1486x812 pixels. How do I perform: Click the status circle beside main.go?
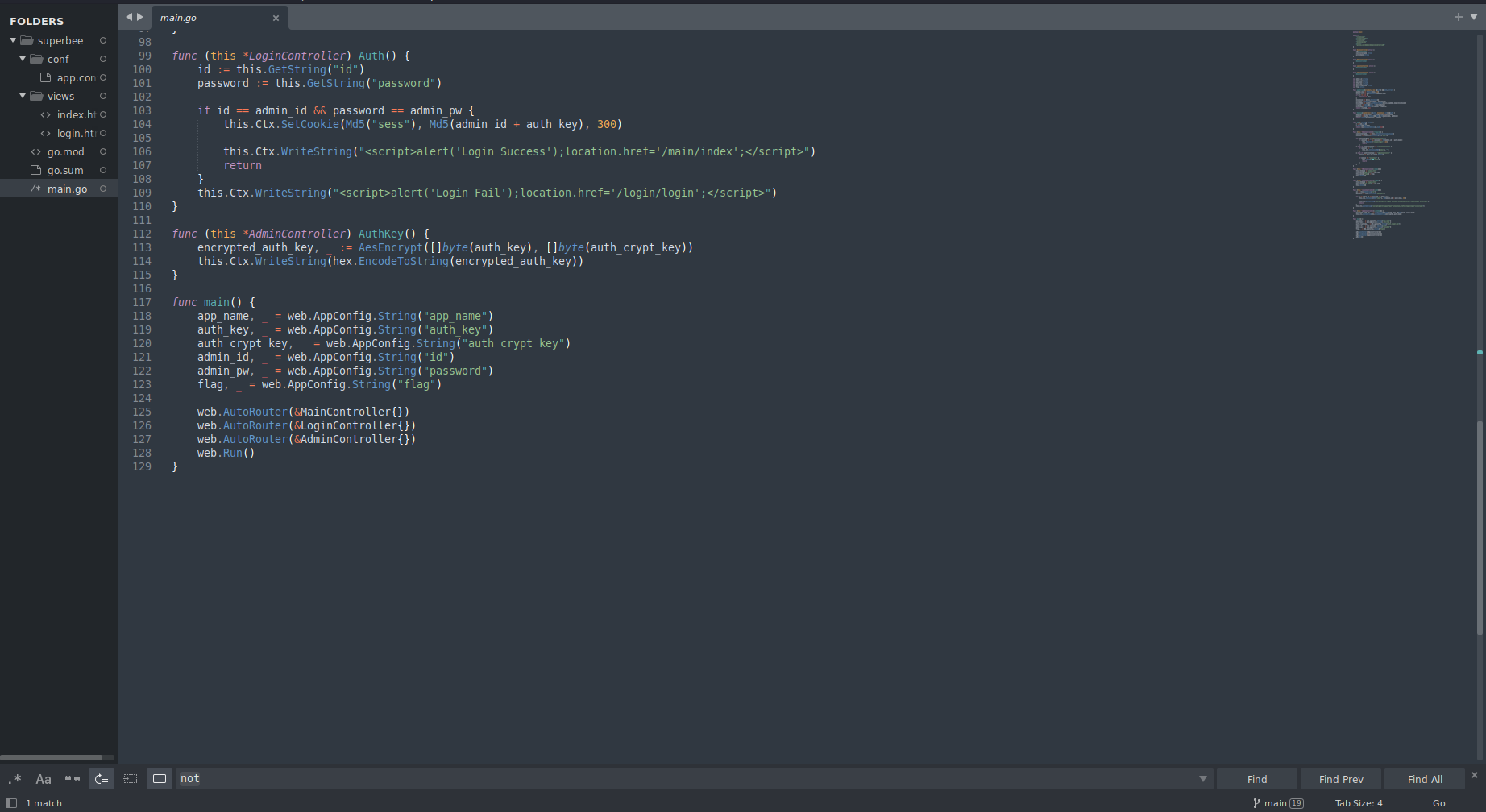point(103,188)
